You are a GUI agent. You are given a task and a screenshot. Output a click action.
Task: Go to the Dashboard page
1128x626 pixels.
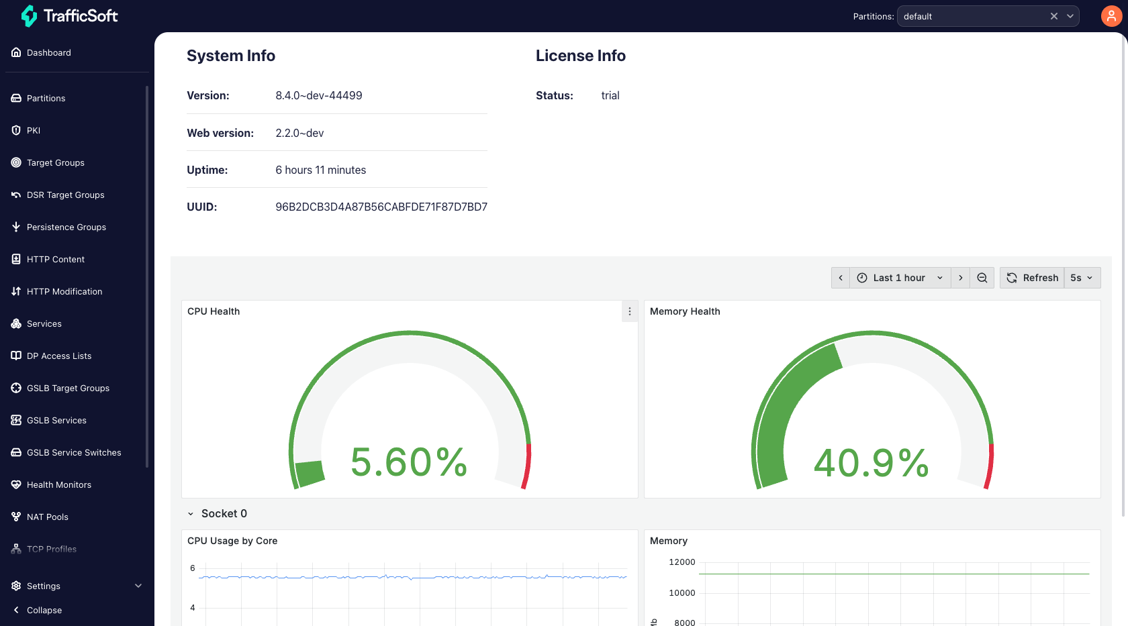point(49,52)
